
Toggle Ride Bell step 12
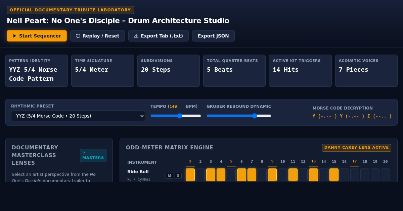tap(303, 175)
